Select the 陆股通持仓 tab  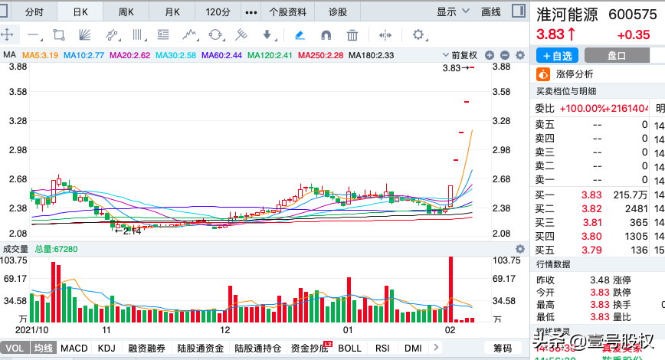[x=258, y=348]
